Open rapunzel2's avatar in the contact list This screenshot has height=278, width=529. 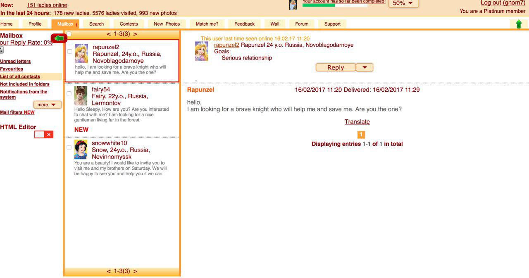click(x=81, y=54)
